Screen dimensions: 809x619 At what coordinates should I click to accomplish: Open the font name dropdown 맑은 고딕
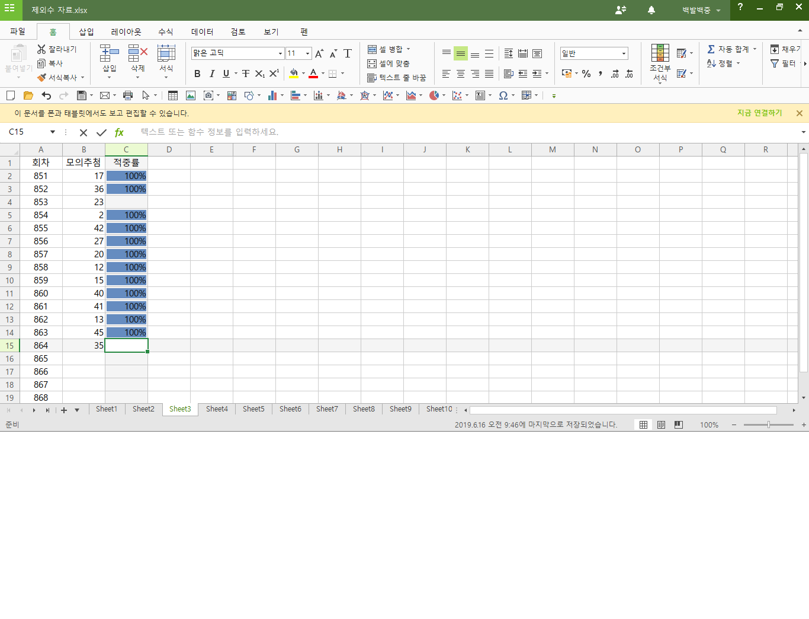click(280, 53)
